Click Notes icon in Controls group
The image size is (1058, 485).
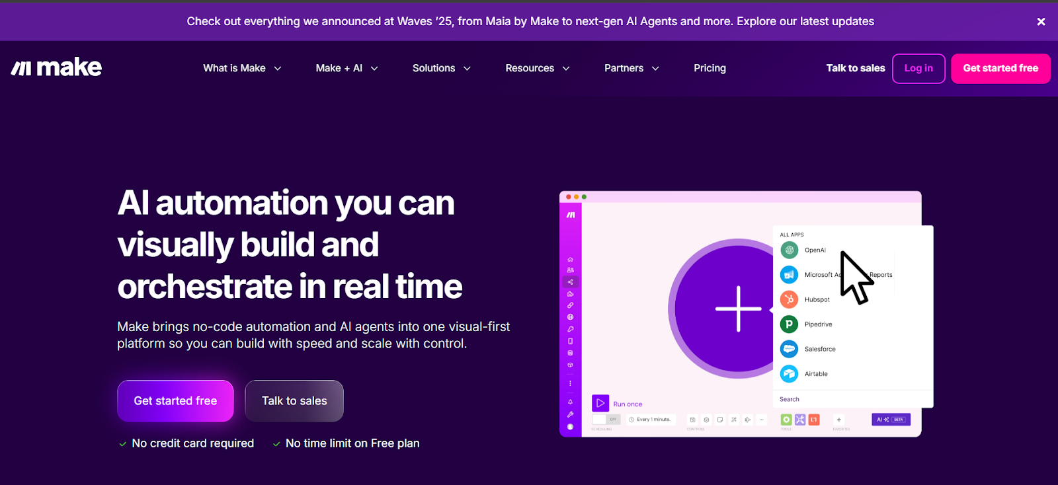720,420
